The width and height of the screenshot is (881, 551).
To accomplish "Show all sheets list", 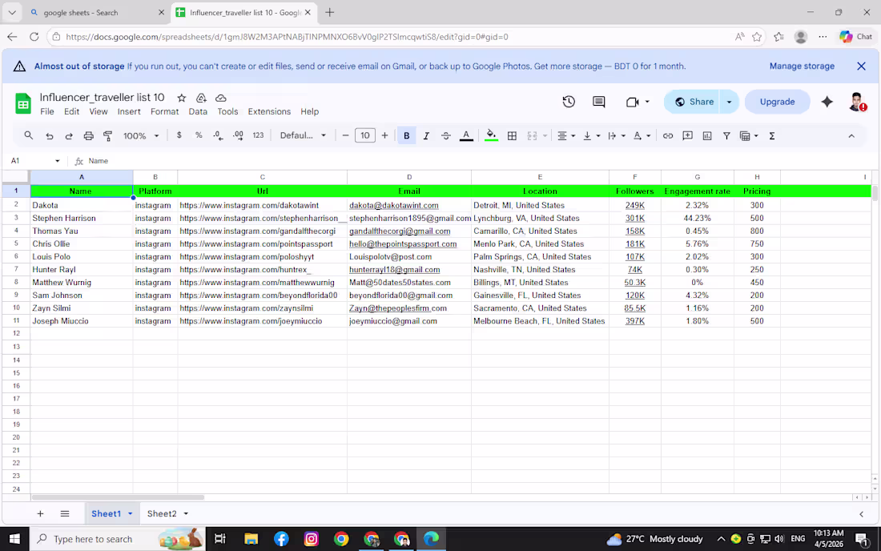I will (x=65, y=513).
